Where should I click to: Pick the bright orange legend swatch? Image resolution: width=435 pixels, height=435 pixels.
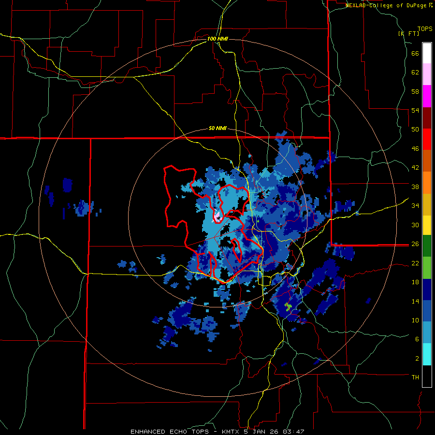(427, 183)
